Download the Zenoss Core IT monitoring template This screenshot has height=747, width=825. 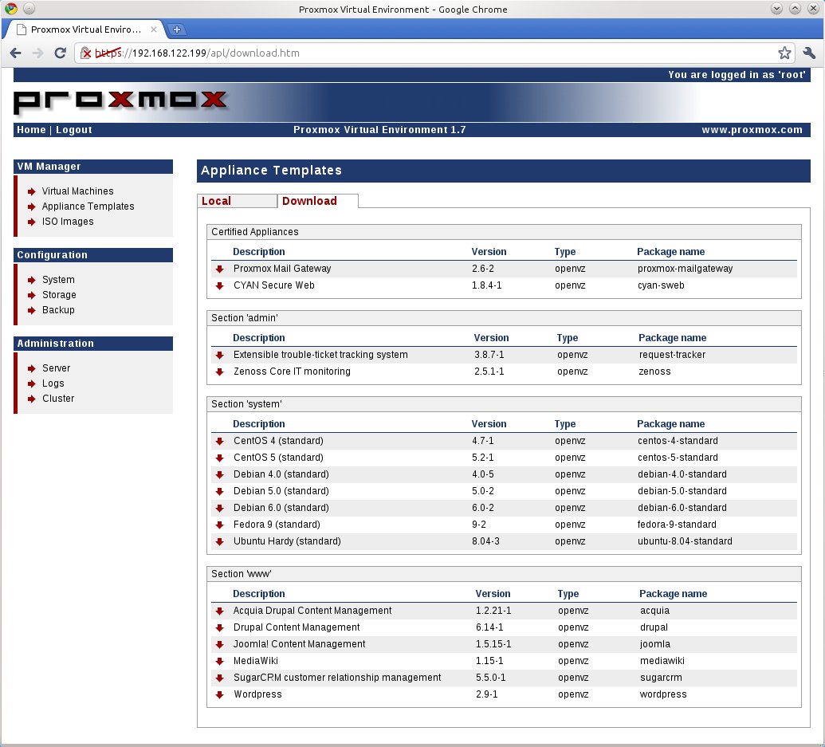(x=219, y=372)
